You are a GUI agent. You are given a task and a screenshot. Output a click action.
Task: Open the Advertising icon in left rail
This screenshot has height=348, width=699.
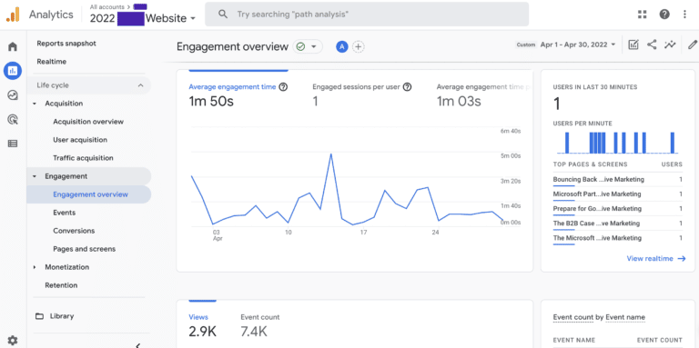click(13, 119)
